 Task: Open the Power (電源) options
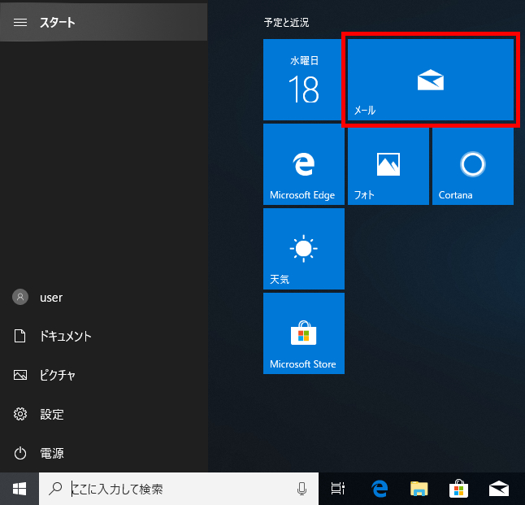[104, 454]
